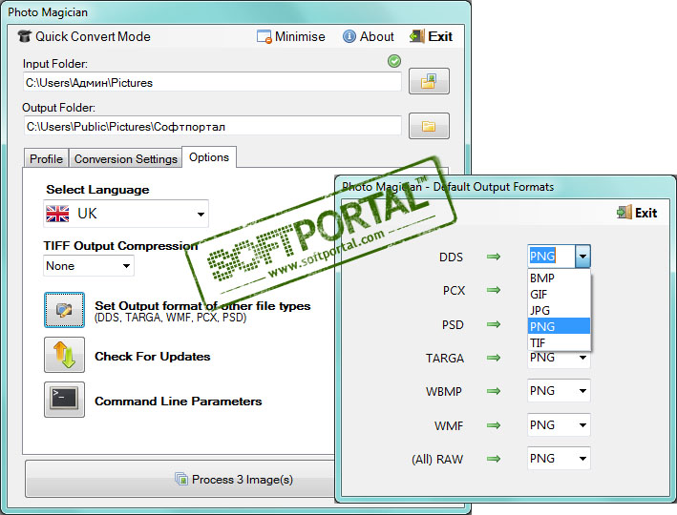This screenshot has width=677, height=515.
Task: Choose JPG from the DDS format list
Action: [x=560, y=310]
